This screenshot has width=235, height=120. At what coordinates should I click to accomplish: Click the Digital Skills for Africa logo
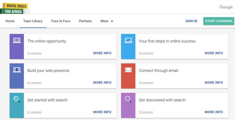tap(15, 8)
